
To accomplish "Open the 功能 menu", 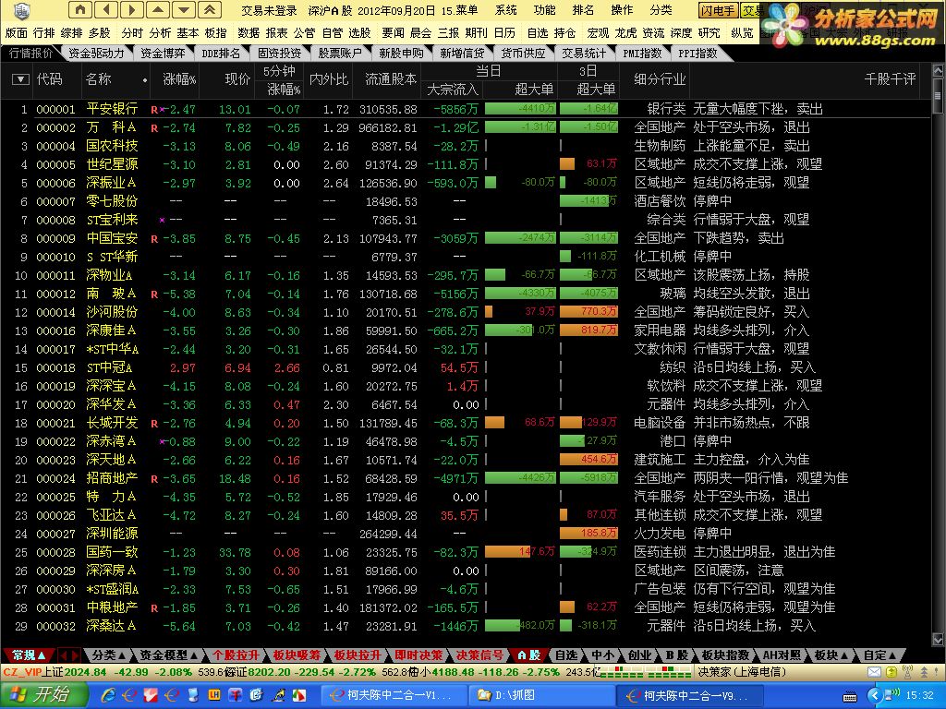I will [x=544, y=10].
